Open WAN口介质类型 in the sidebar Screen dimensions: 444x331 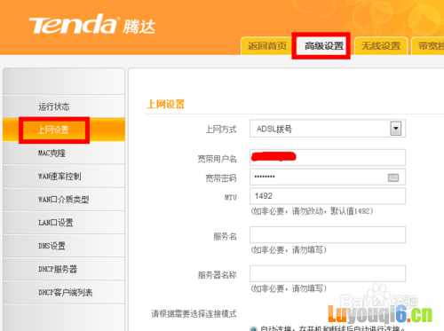[x=64, y=200]
